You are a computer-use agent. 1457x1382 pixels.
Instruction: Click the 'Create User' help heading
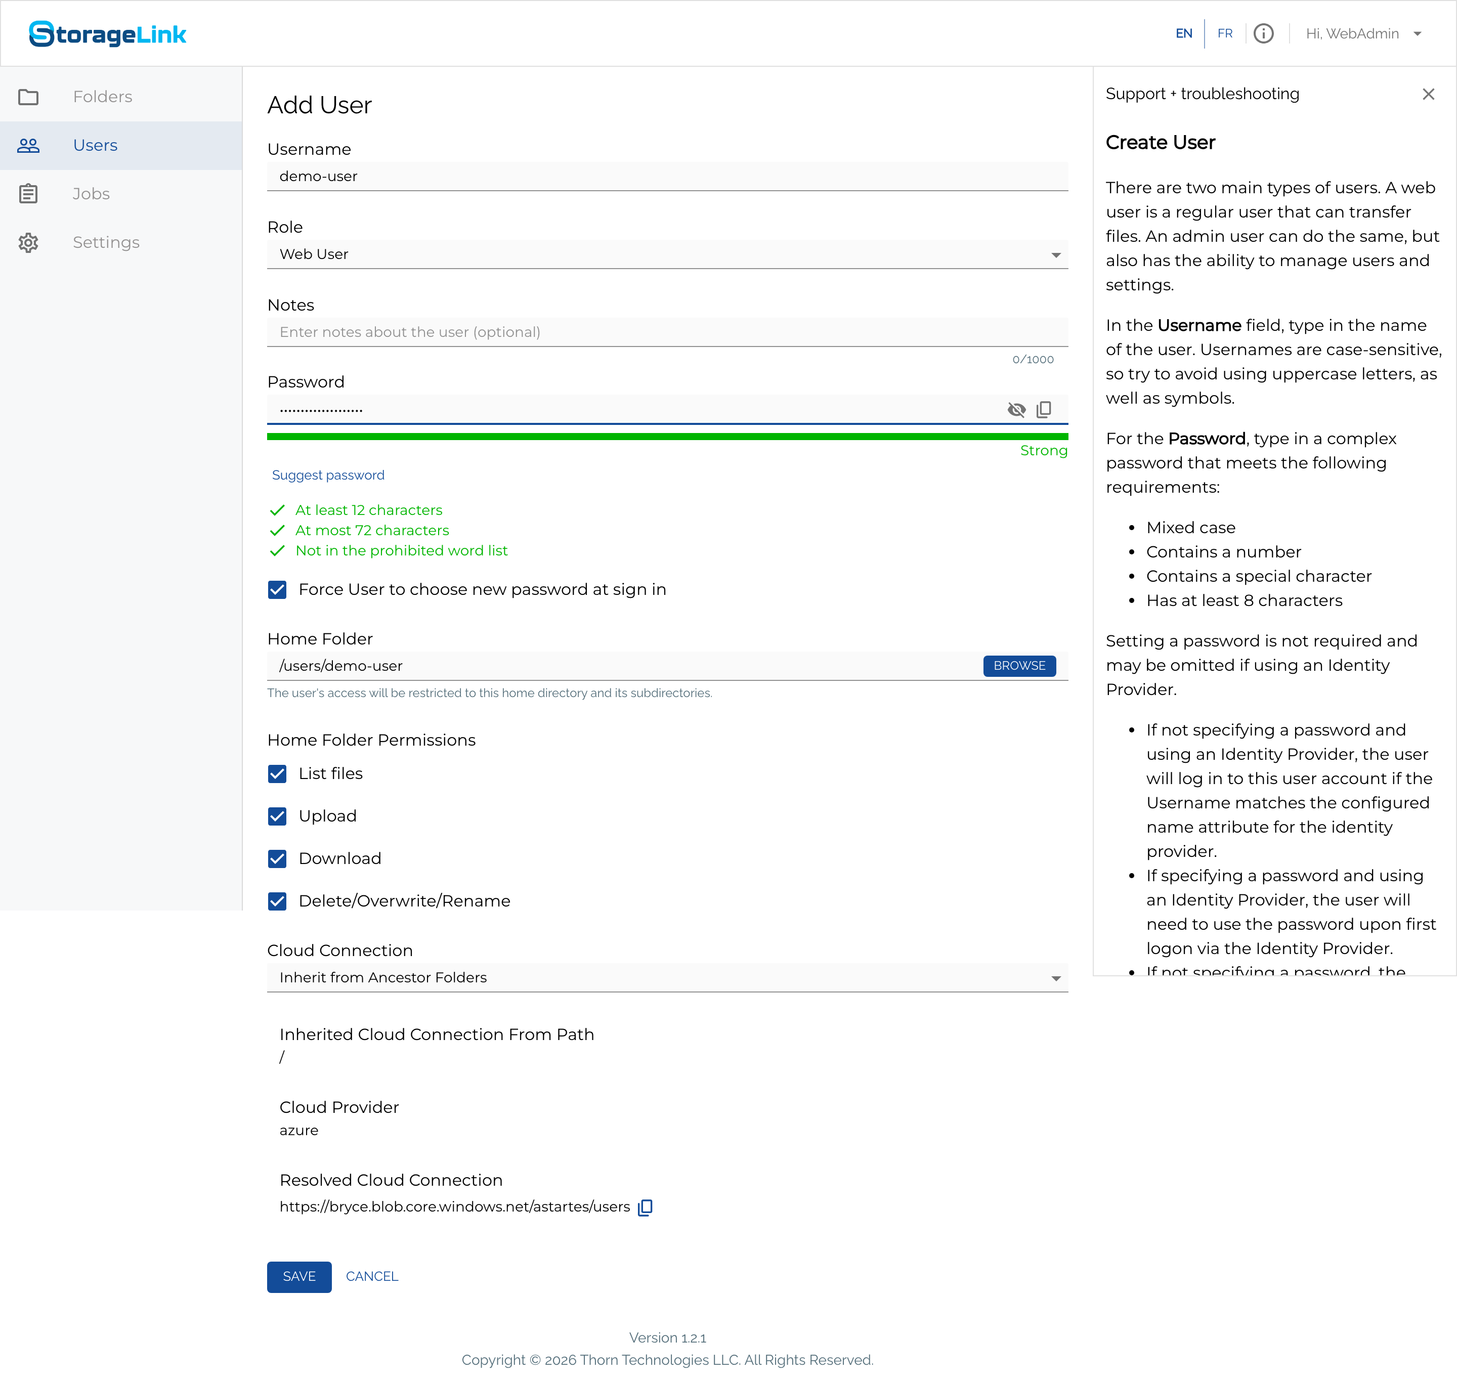click(x=1160, y=142)
